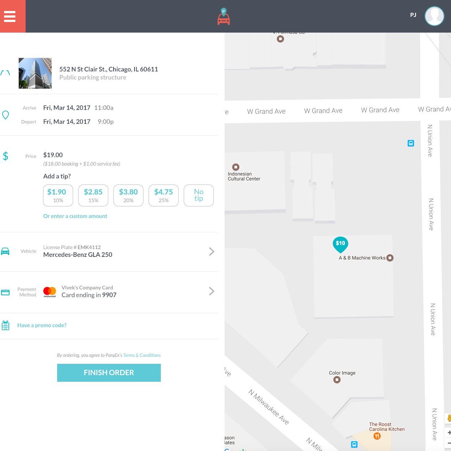This screenshot has width=451, height=451.
Task: Expand the Vehicle selection chevron
Action: [x=211, y=251]
